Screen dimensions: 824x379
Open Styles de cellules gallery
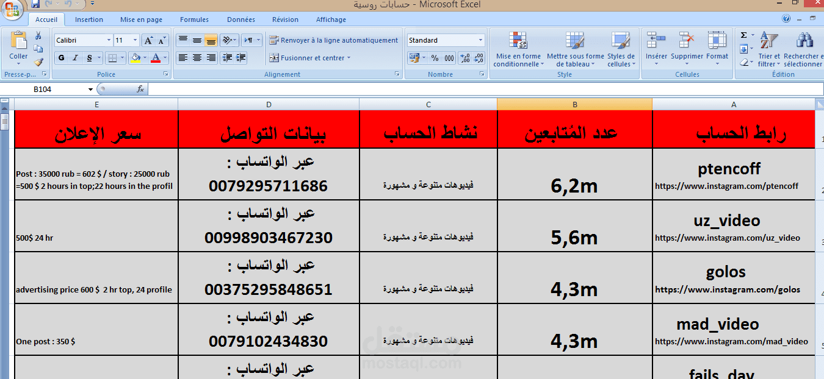[621, 49]
